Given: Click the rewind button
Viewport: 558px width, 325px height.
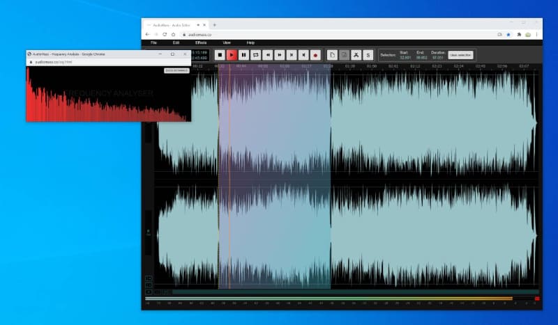Looking at the screenshot, I should [268, 55].
